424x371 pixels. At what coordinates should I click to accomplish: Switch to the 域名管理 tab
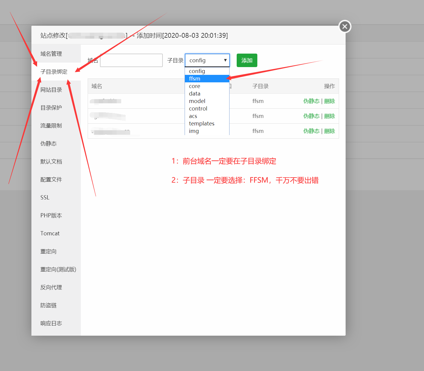[51, 54]
